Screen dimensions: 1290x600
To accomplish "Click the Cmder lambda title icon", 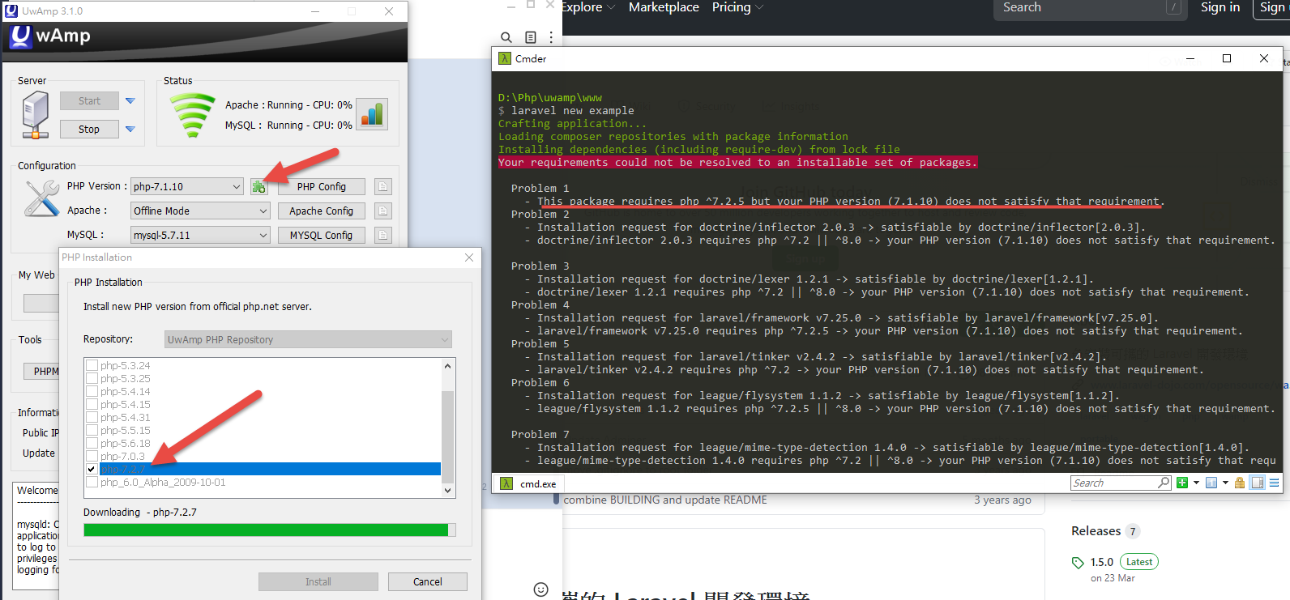I will (505, 58).
